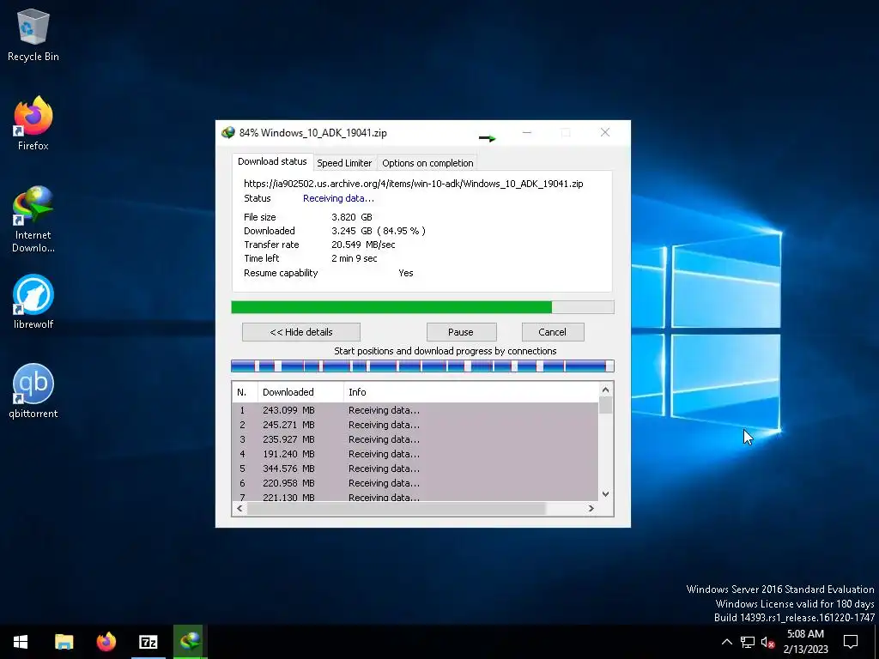Open Firefox from the taskbar
879x659 pixels.
(106, 642)
